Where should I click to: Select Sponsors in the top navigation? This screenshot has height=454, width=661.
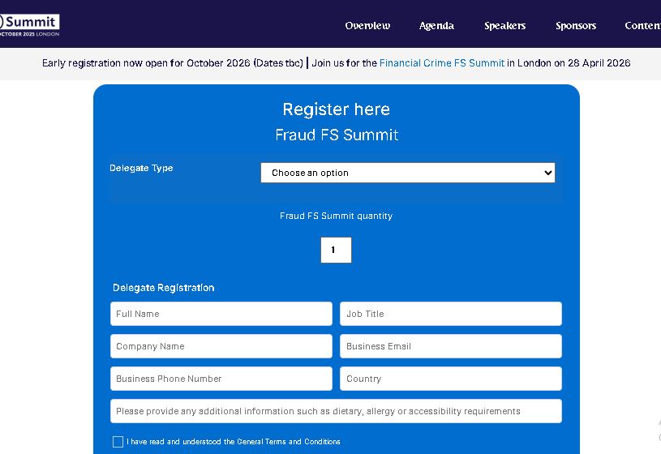click(576, 26)
